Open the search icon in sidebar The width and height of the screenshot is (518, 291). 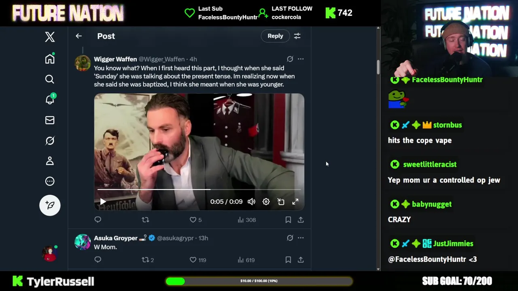(50, 79)
